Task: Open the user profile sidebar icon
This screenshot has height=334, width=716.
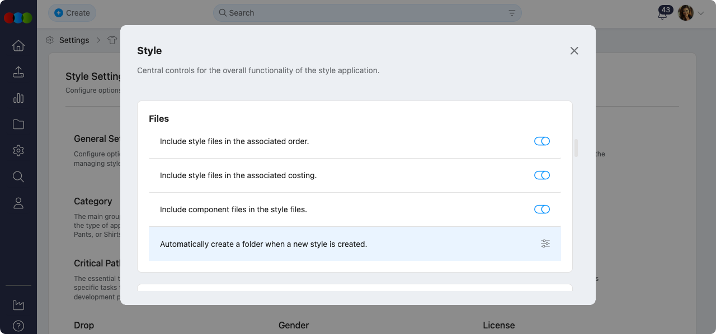Action: 18,203
